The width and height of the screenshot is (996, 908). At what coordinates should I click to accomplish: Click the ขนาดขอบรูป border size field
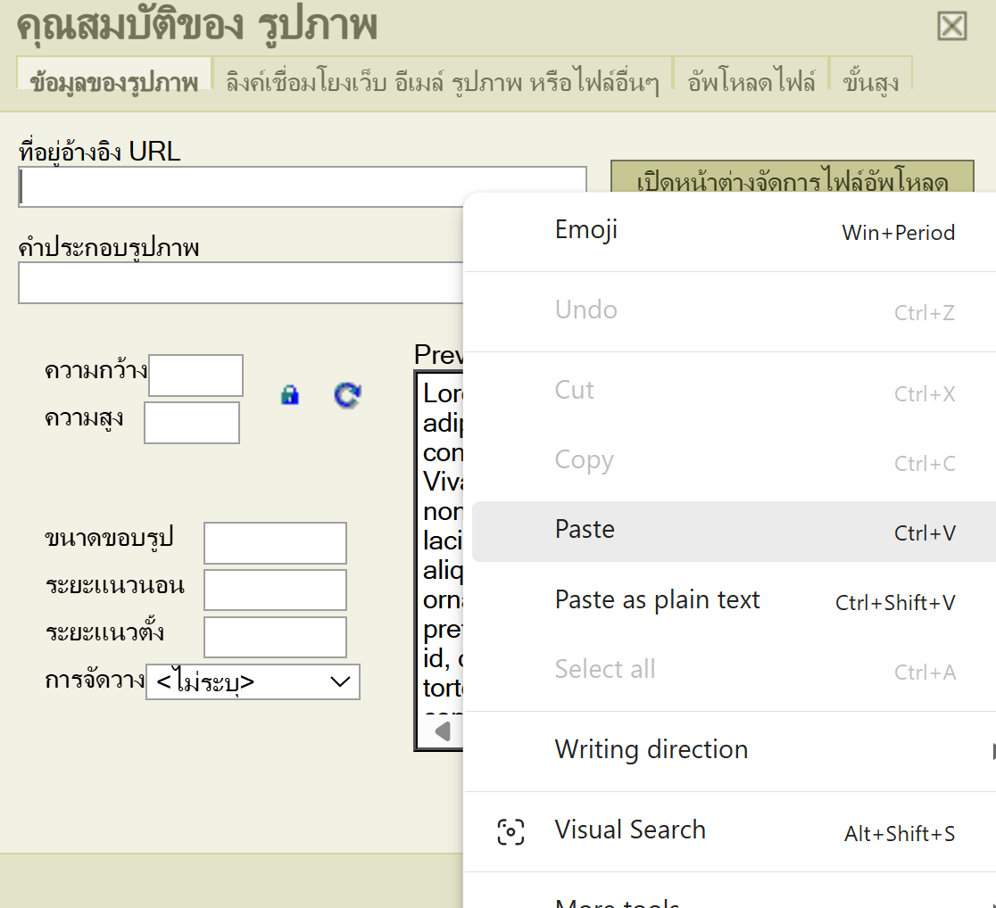[275, 543]
